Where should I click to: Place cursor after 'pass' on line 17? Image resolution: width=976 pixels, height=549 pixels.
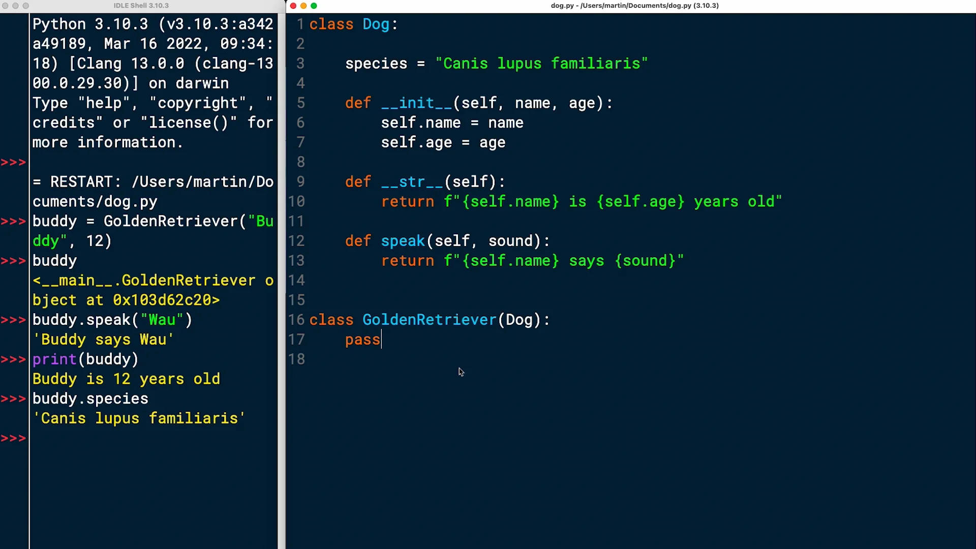click(381, 340)
